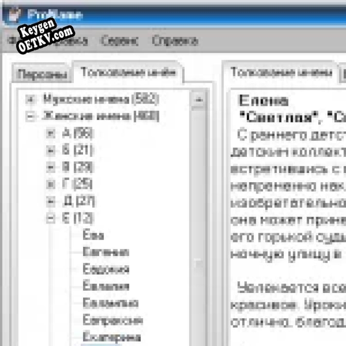
Task: Select the name Евпраксия in tree
Action: pos(113,320)
